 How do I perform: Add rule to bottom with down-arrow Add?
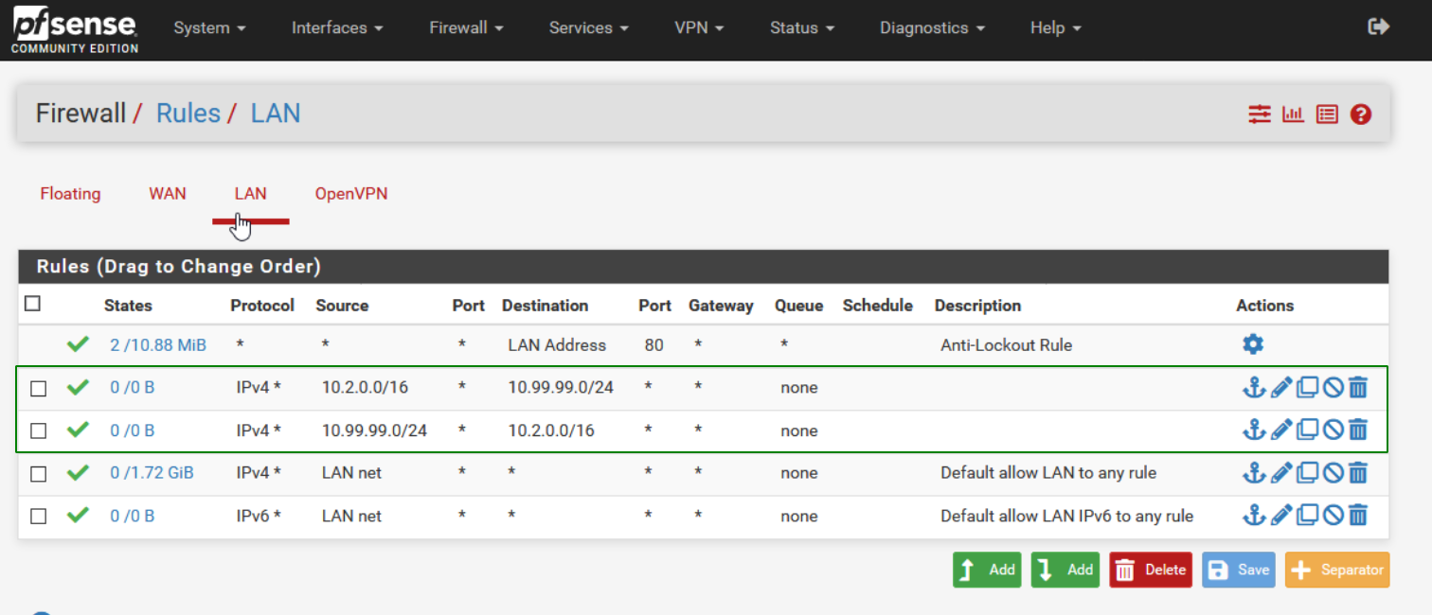(1065, 570)
